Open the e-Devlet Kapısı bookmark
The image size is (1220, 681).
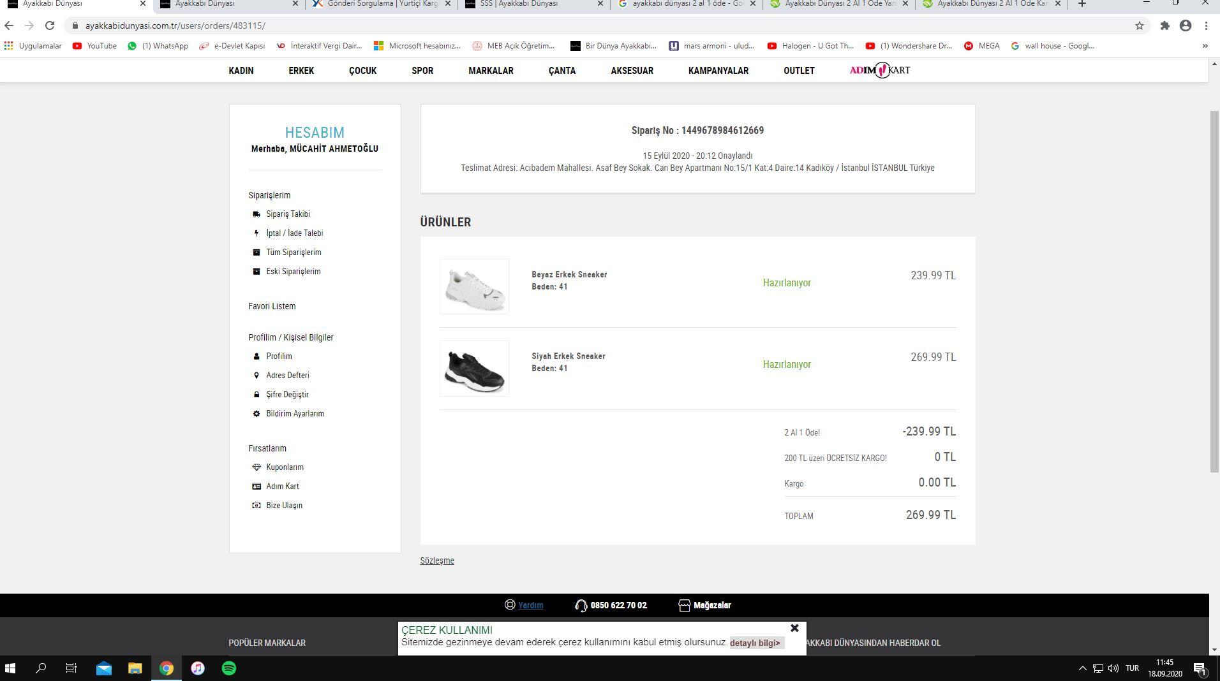(232, 46)
